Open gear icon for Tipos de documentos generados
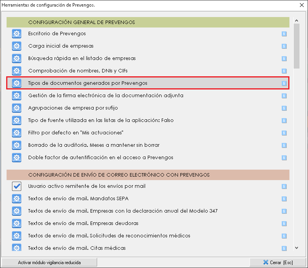 [17, 83]
